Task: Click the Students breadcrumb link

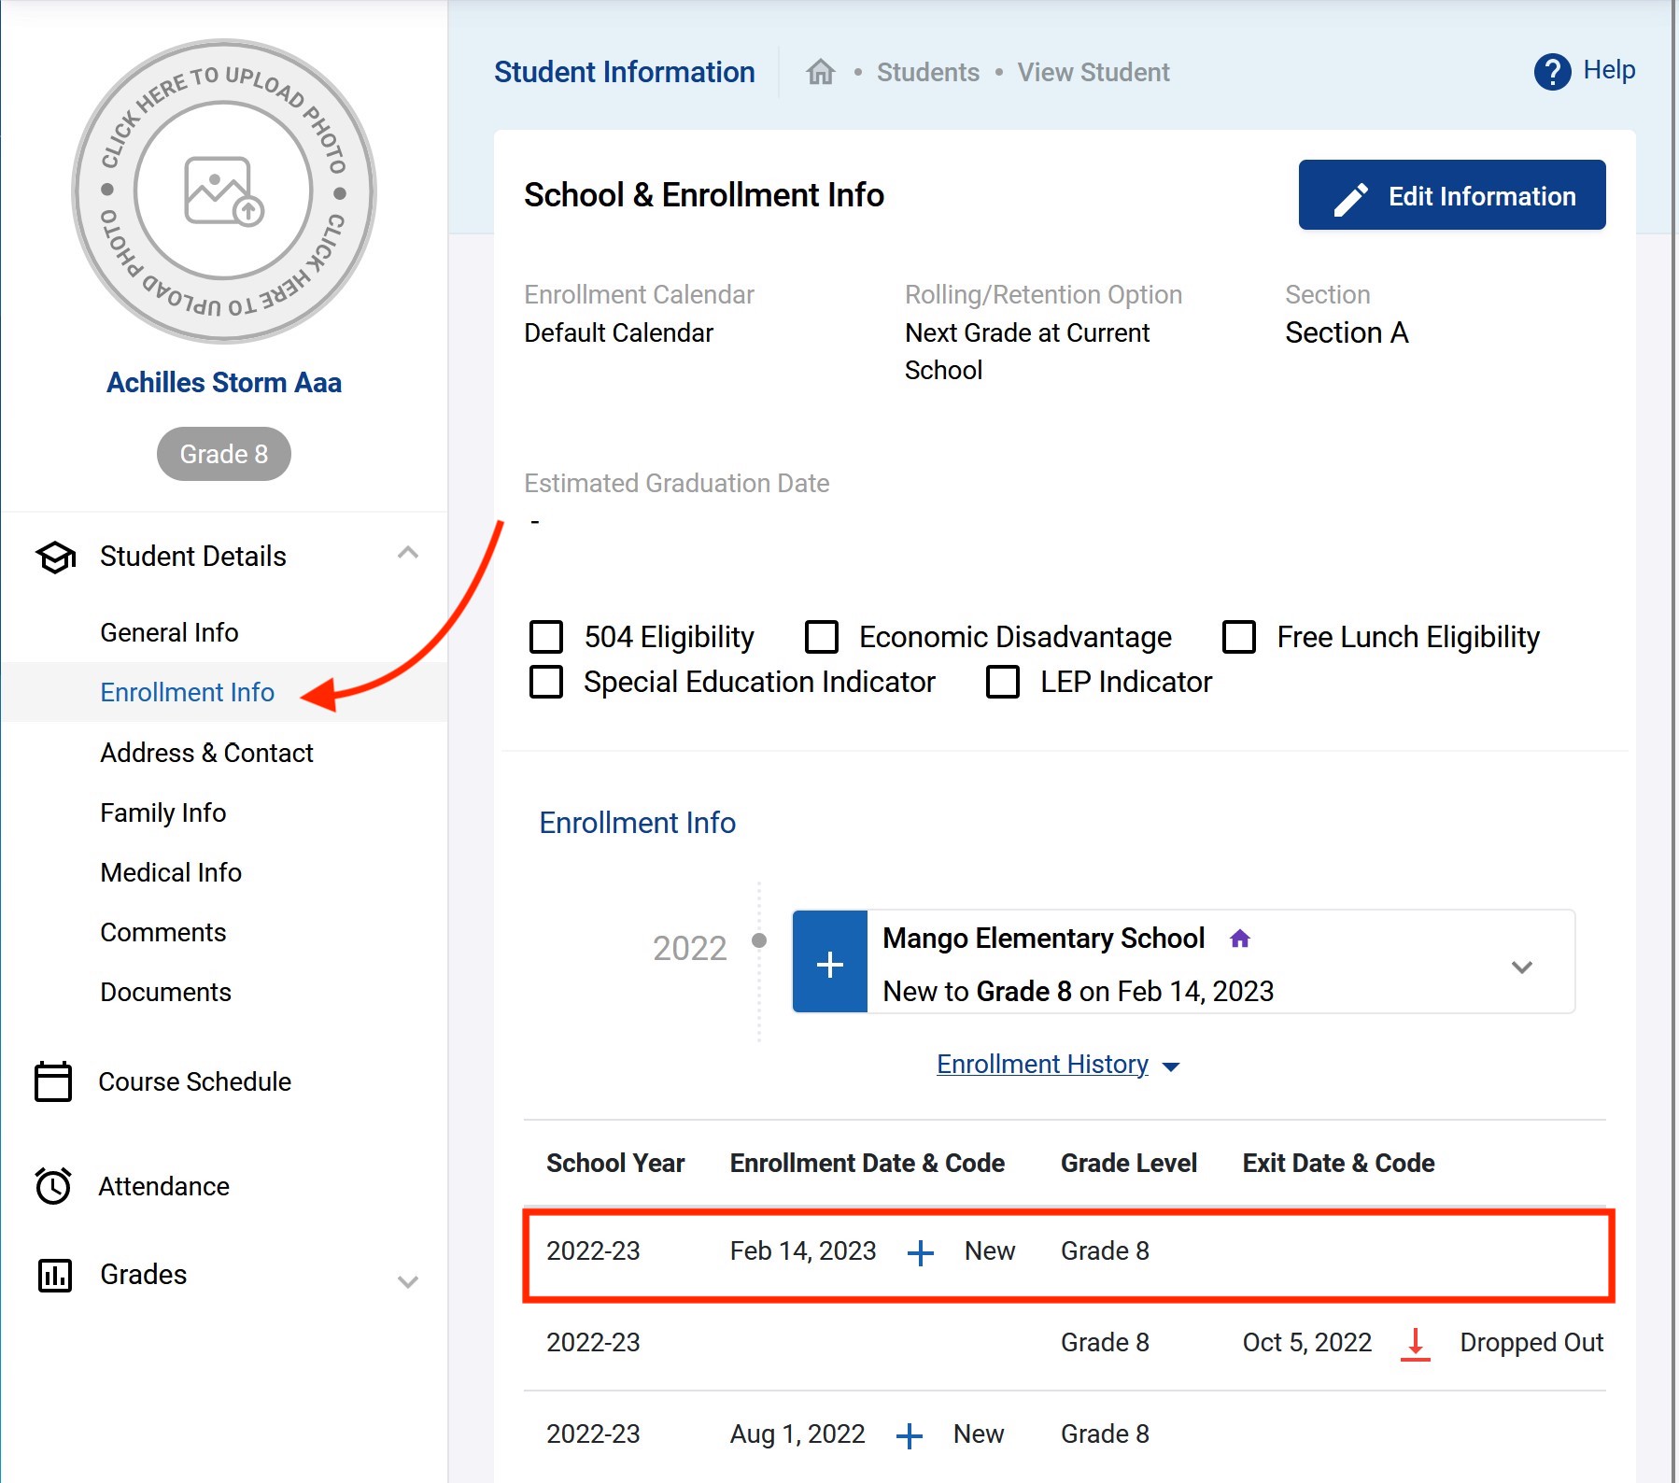Action: point(927,72)
